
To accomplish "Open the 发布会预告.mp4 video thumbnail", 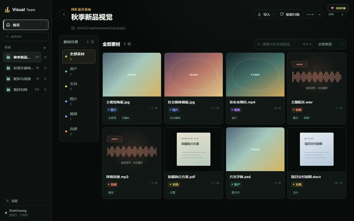I will tap(255, 75).
